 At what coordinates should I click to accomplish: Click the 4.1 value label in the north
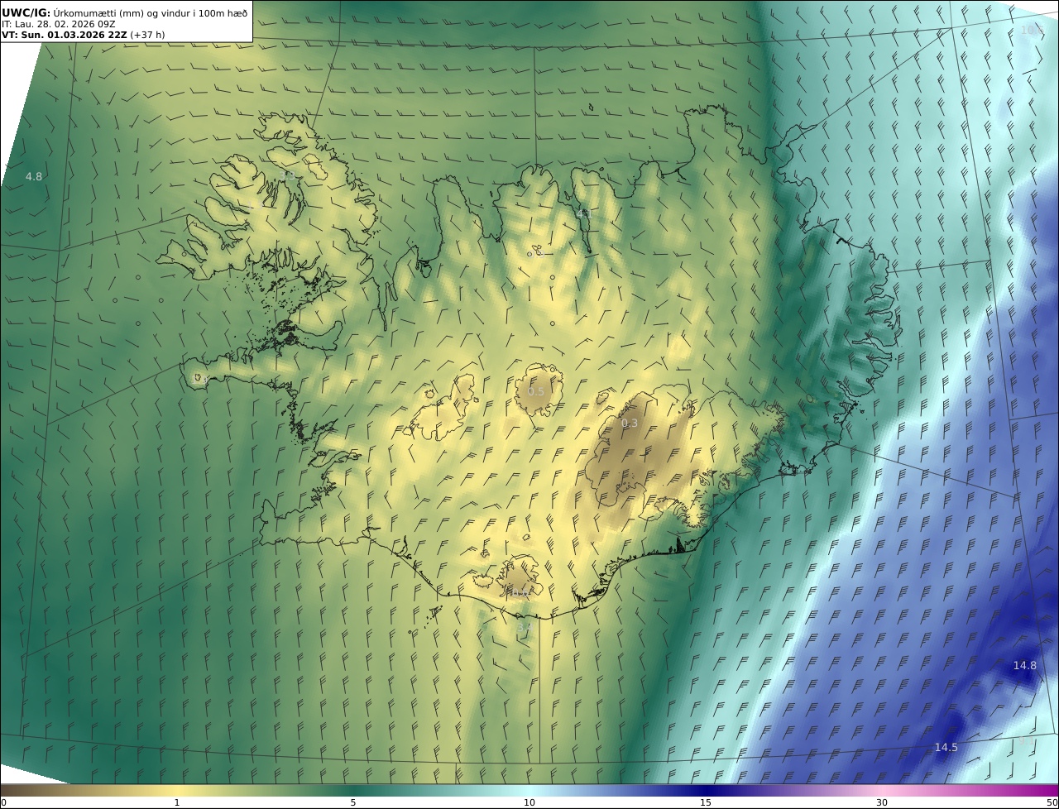(x=583, y=213)
